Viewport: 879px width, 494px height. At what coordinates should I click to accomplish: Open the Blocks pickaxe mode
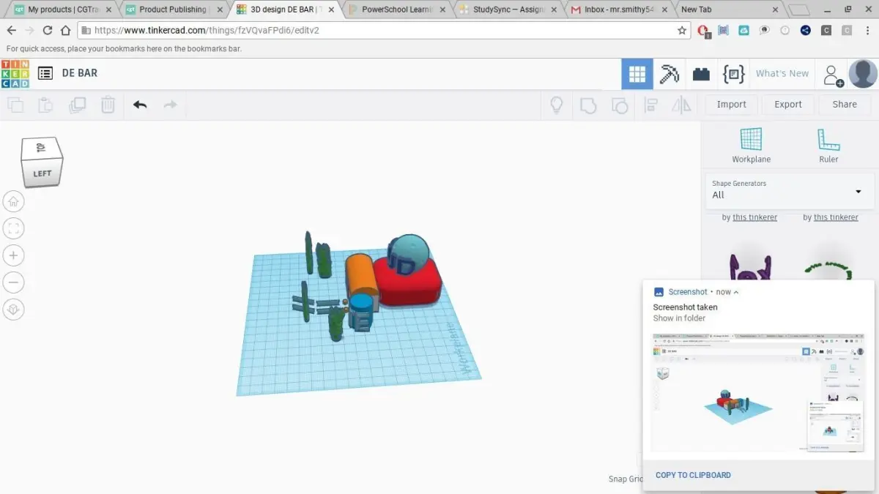[670, 74]
